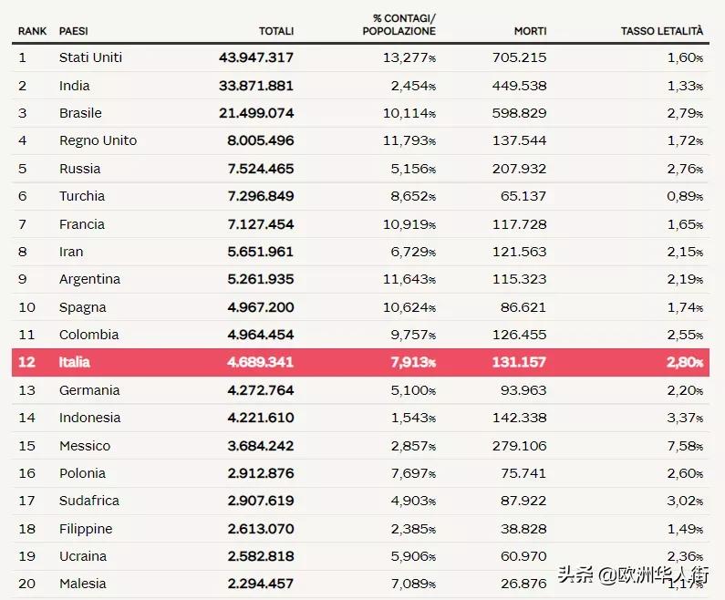This screenshot has width=725, height=600.
Task: Click the Filippine country name
Action: [x=86, y=529]
